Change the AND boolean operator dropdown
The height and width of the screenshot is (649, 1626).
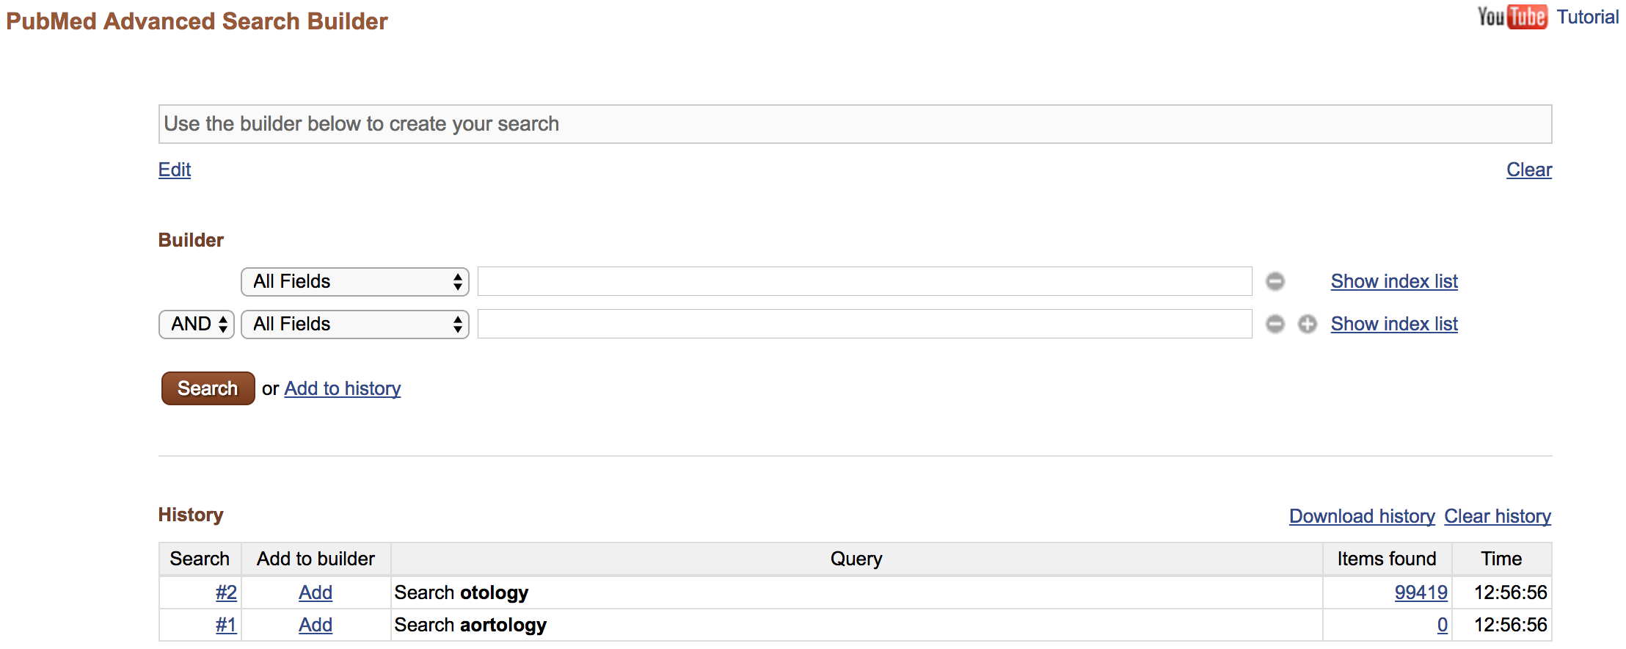pos(195,324)
